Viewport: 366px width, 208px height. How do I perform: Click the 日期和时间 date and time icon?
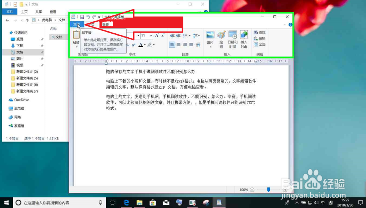point(232,35)
